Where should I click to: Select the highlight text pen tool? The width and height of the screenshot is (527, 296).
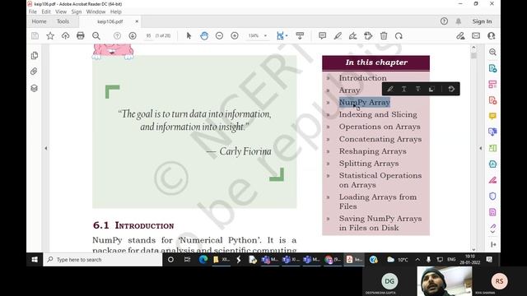click(x=338, y=35)
